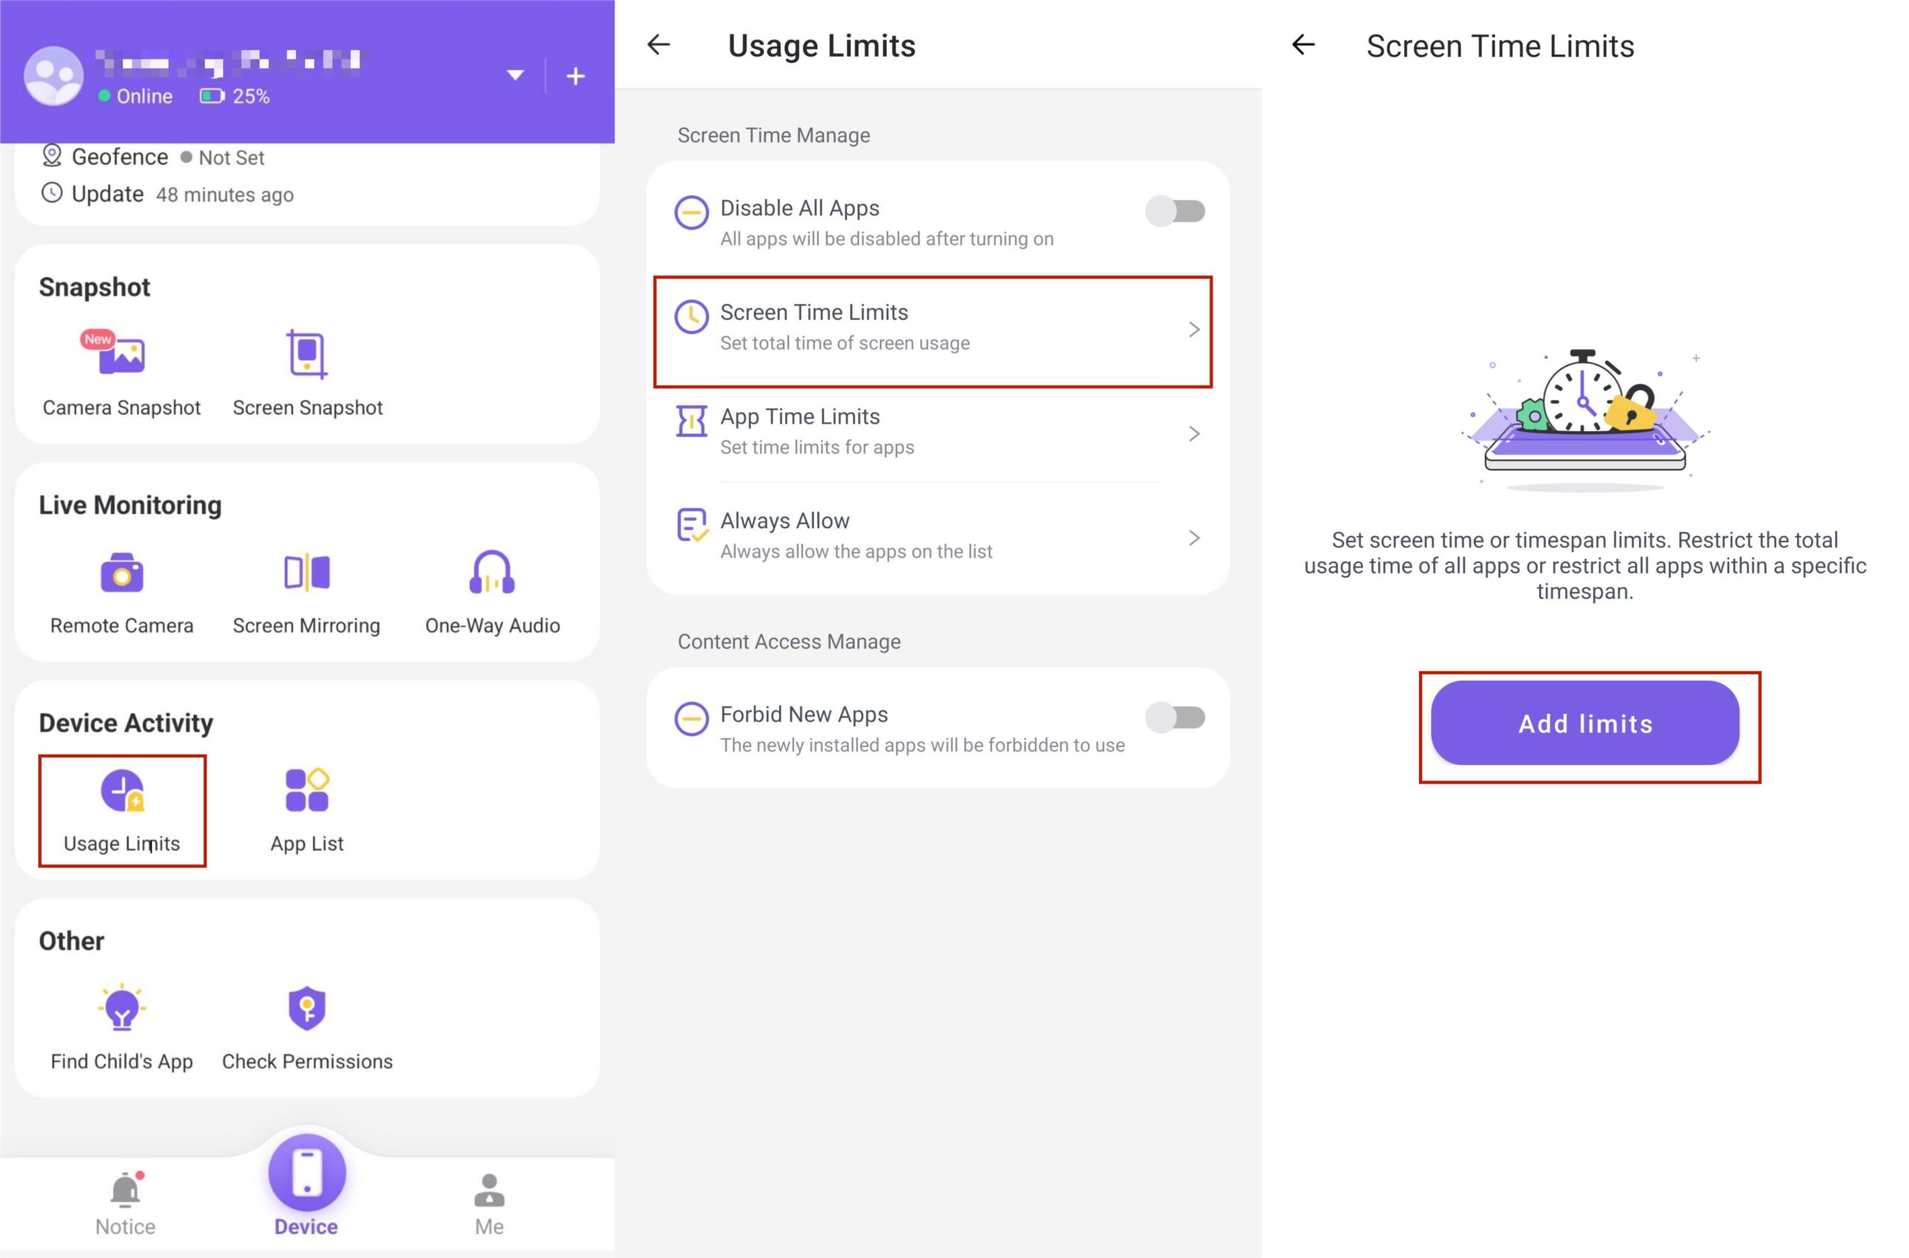The width and height of the screenshot is (1909, 1258).
Task: Click the Add limits button
Action: pos(1585,723)
